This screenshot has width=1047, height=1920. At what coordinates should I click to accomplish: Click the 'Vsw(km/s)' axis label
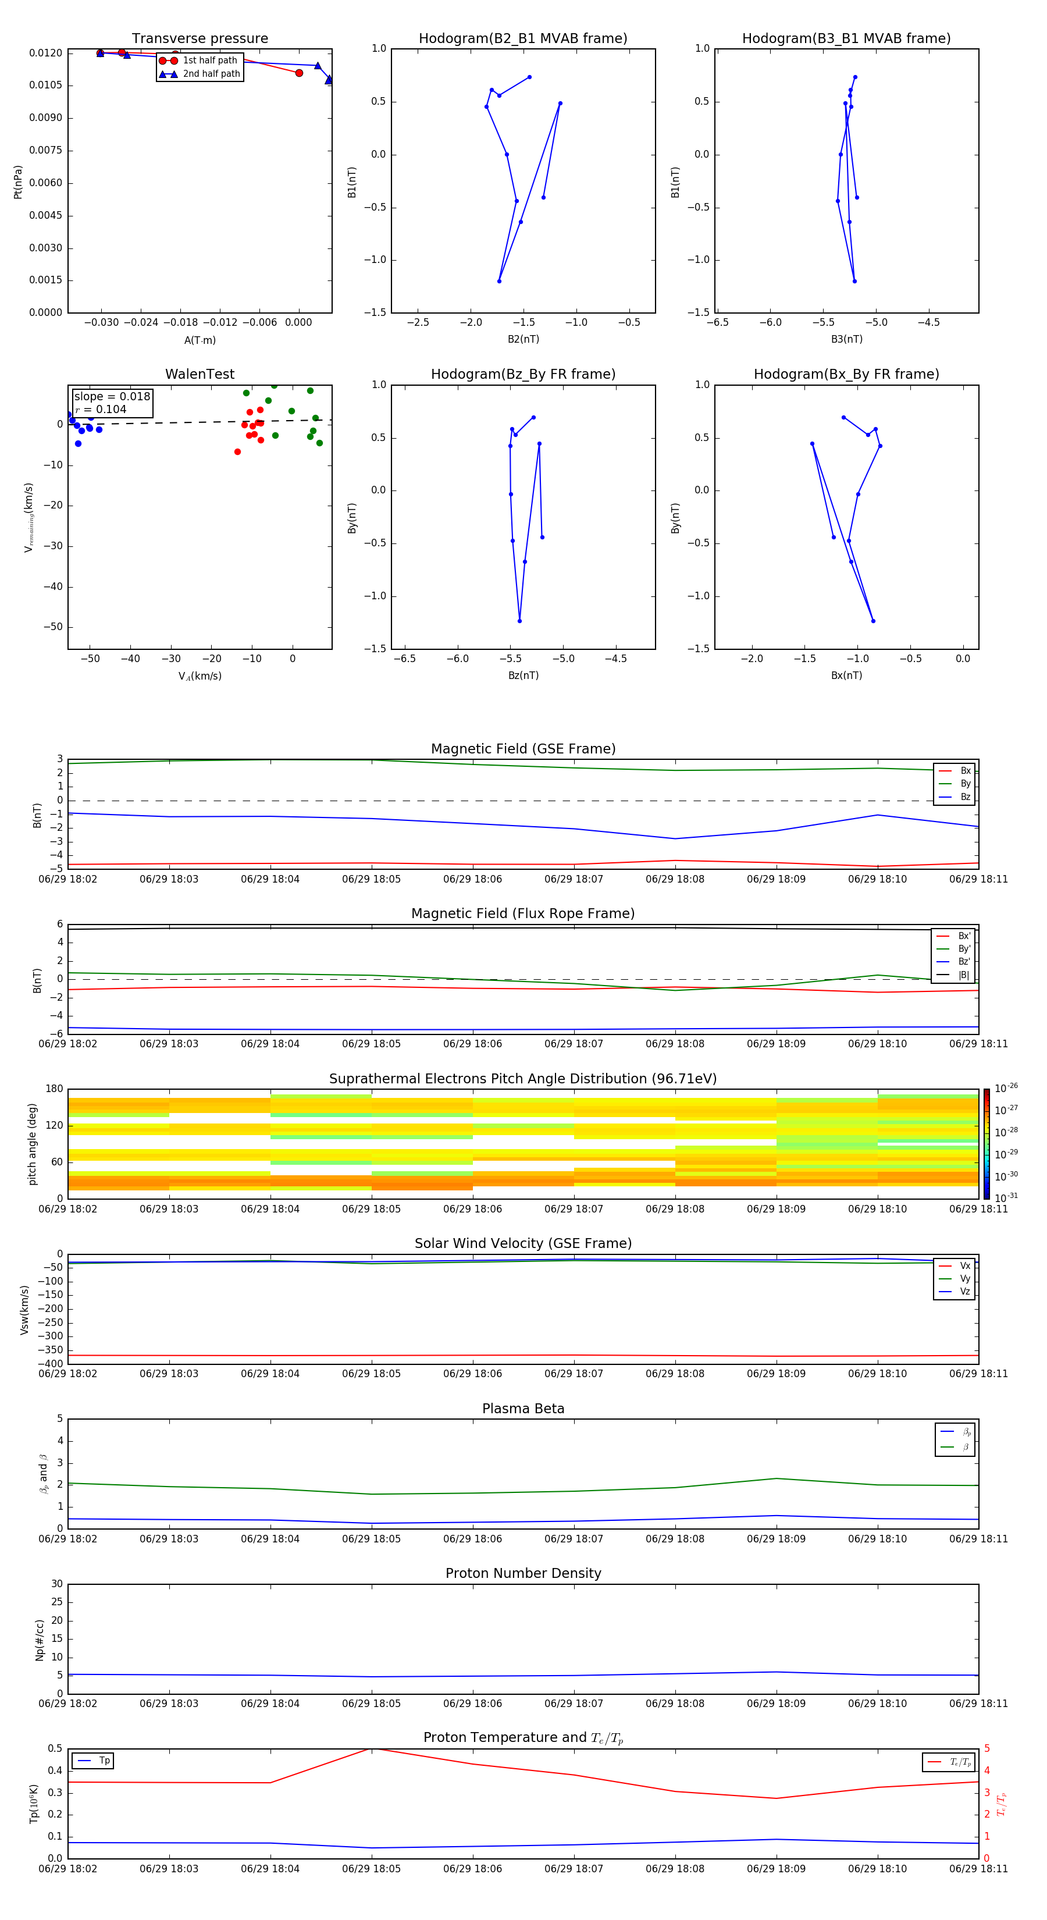click(x=24, y=1310)
